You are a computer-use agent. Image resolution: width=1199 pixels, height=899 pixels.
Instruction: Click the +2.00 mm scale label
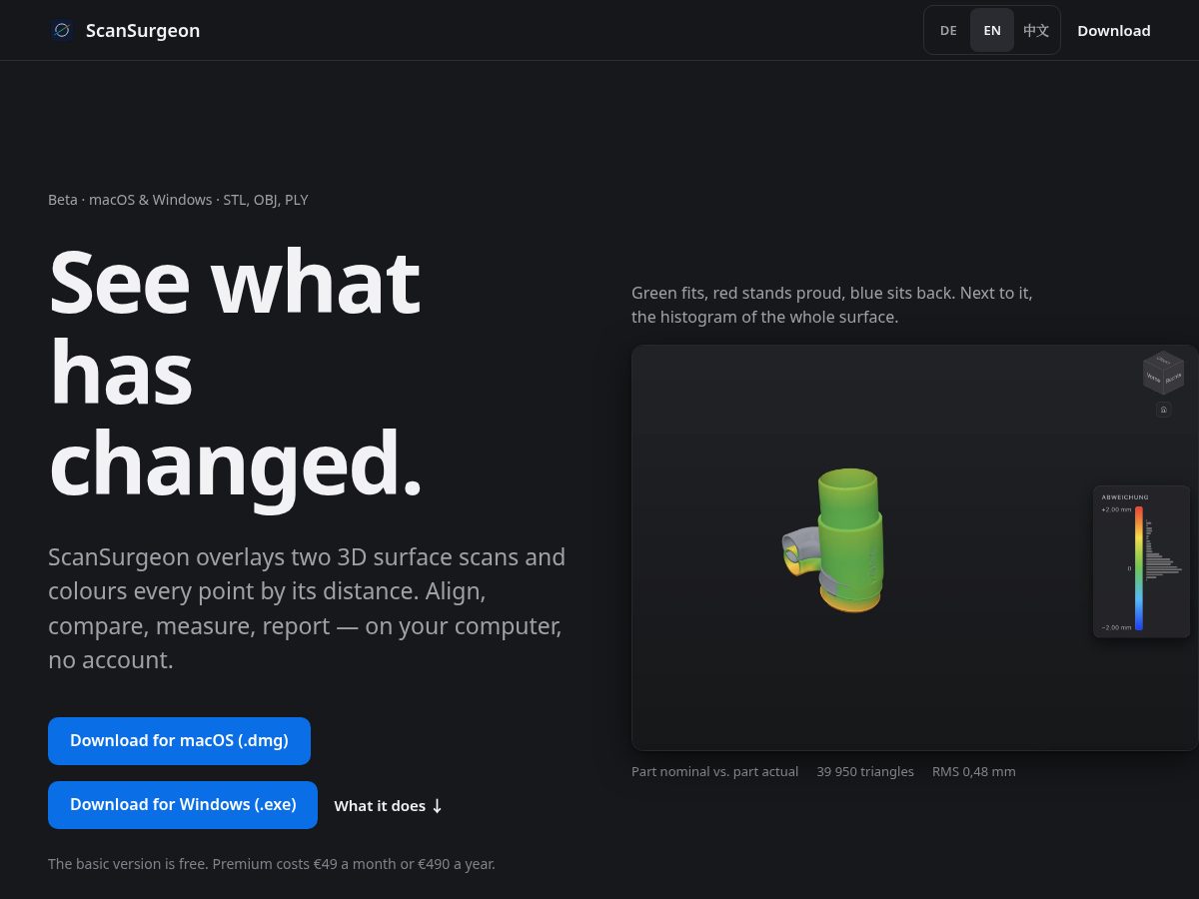click(x=1116, y=509)
